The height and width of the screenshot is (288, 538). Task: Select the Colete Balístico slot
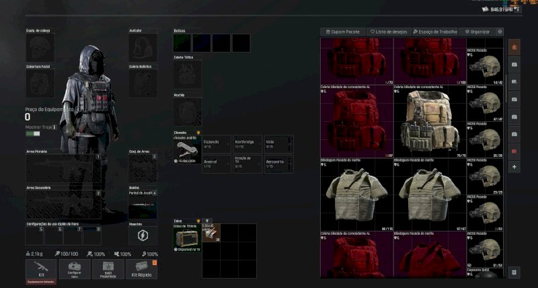pyautogui.click(x=143, y=83)
